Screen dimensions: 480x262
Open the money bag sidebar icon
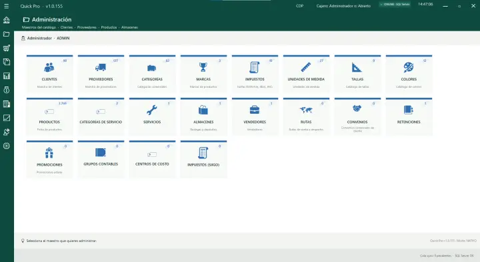pos(7,90)
